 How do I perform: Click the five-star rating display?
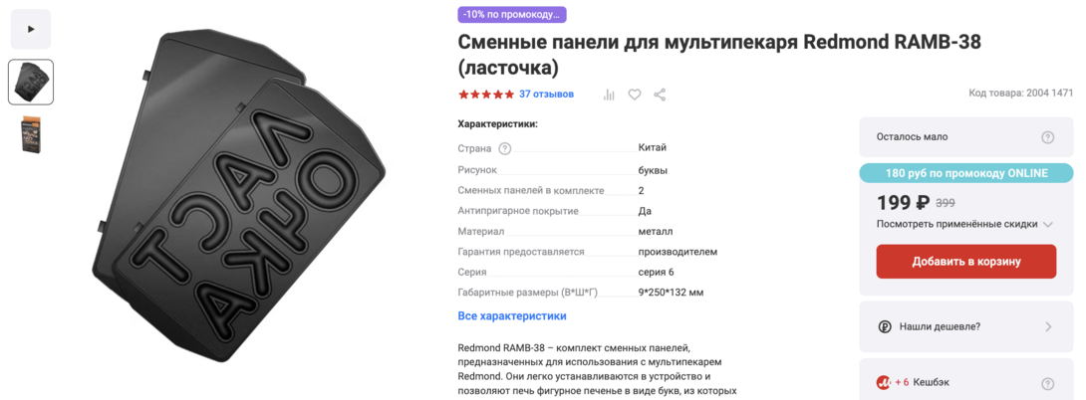pos(486,95)
